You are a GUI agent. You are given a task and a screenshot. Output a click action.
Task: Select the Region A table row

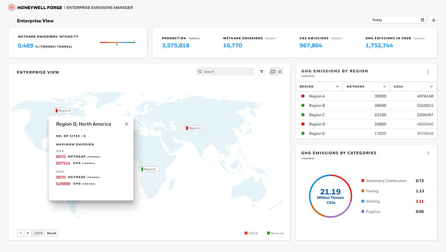click(366, 96)
